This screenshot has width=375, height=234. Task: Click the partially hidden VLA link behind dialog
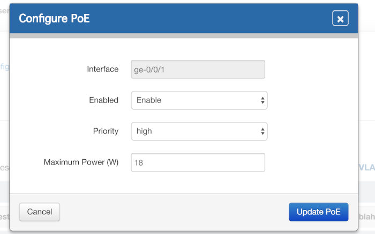click(x=366, y=167)
